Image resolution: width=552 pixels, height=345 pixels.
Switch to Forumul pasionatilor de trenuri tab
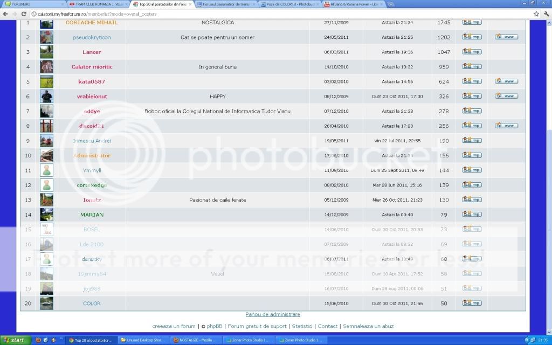[226, 4]
